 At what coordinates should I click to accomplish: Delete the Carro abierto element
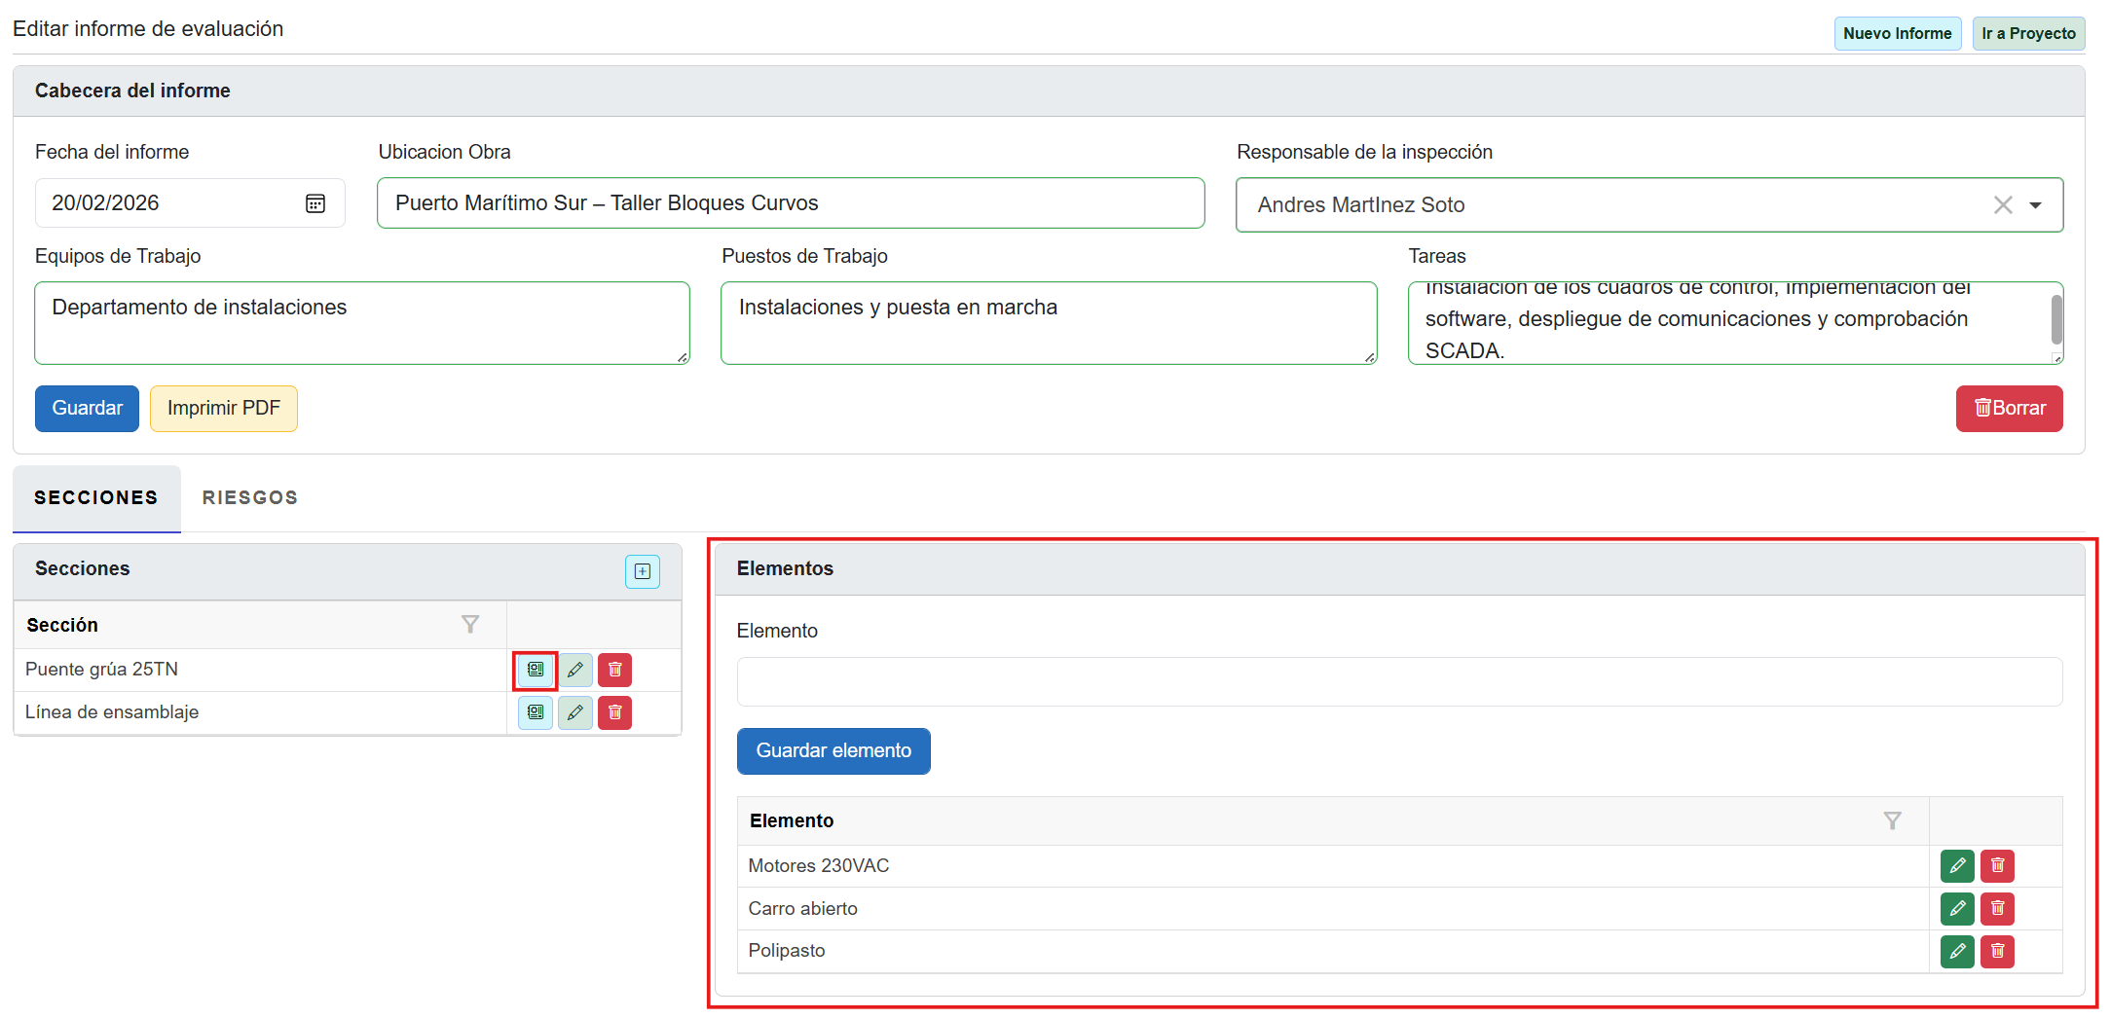pyautogui.click(x=1997, y=908)
